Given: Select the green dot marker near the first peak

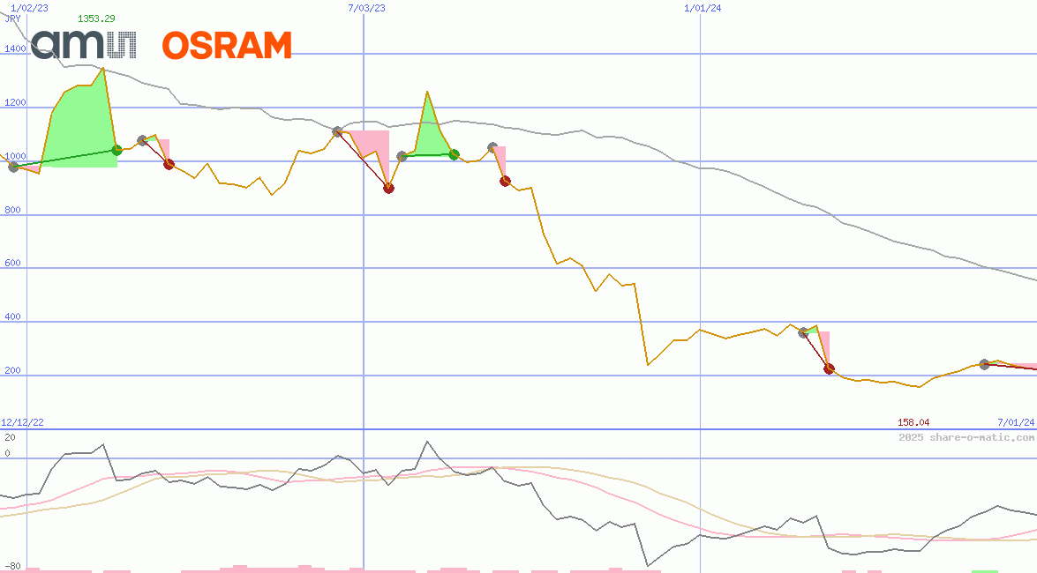Looking at the screenshot, I should [115, 151].
